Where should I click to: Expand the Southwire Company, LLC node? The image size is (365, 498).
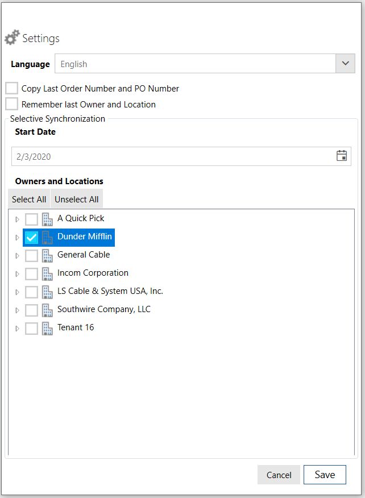click(17, 310)
